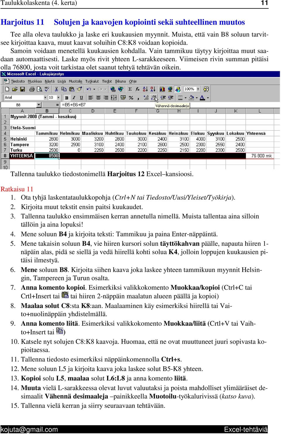Apply the Currency style icon
Image resolution: width=281 pixels, height=434 pixels.
123,98
